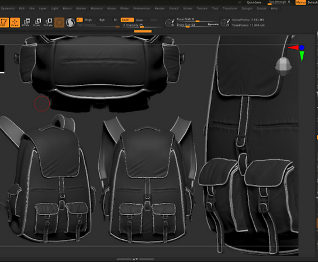Screen dimensions: 318x262
Task: Open the Texture menu
Action: point(202,8)
